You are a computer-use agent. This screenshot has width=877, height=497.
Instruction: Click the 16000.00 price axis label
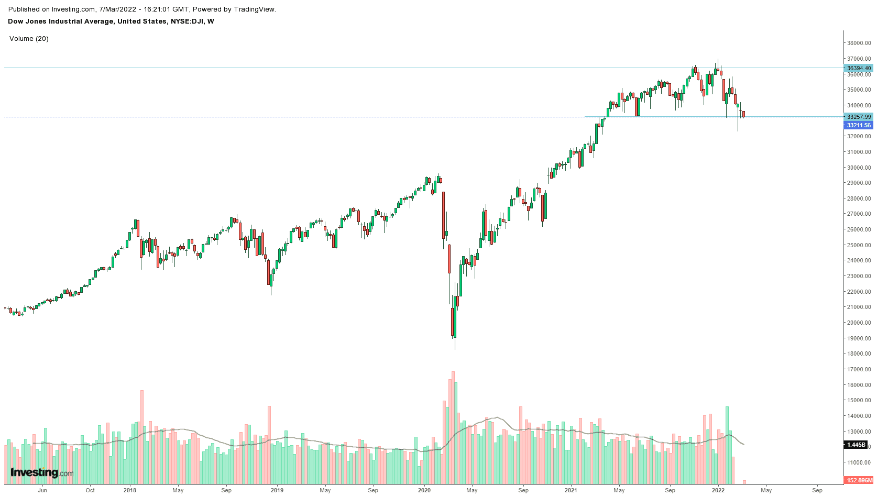tap(859, 385)
